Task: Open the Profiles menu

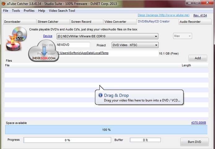Action: tap(29, 11)
